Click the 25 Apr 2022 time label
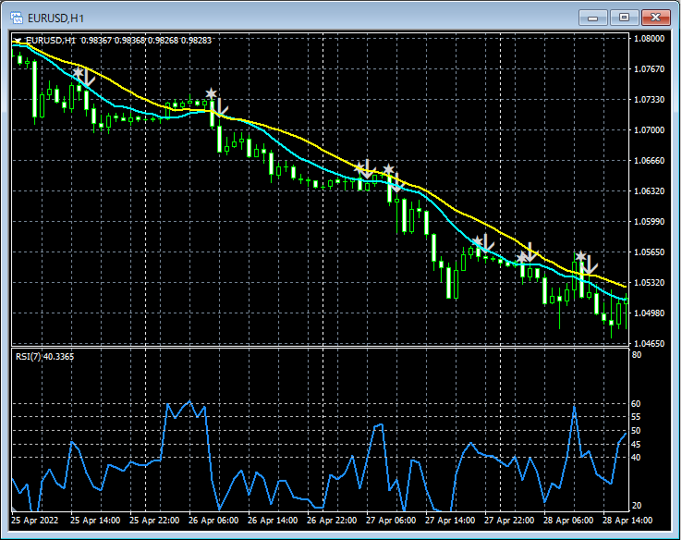The width and height of the screenshot is (682, 540). [x=35, y=521]
